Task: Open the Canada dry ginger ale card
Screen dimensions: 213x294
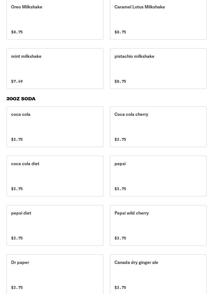Action: (x=158, y=274)
